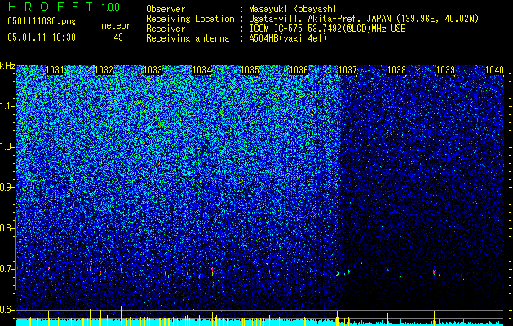The height and width of the screenshot is (326, 513).
Task: Click the 1.1 kHz axis label
Action: pyautogui.click(x=7, y=106)
